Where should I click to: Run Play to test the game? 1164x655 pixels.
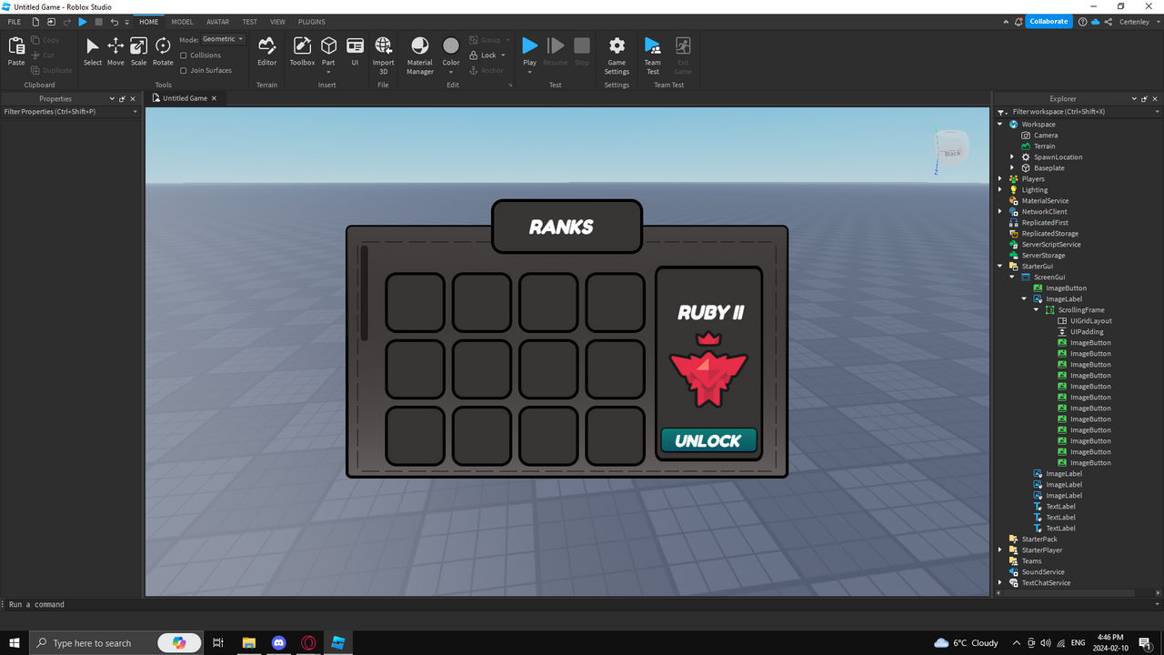(x=529, y=50)
